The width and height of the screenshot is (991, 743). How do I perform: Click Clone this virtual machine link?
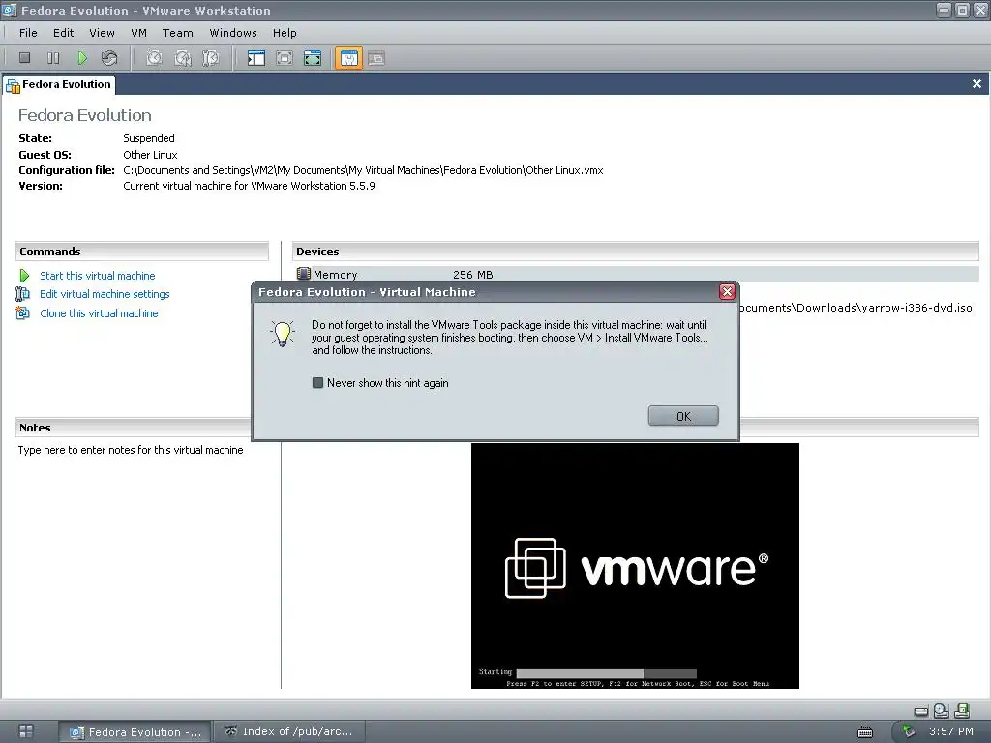(100, 313)
